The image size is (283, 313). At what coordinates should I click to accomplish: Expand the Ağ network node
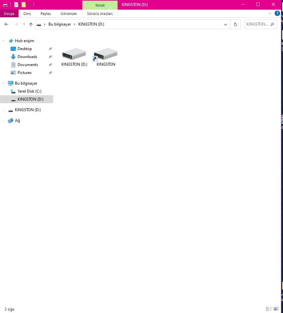4,120
